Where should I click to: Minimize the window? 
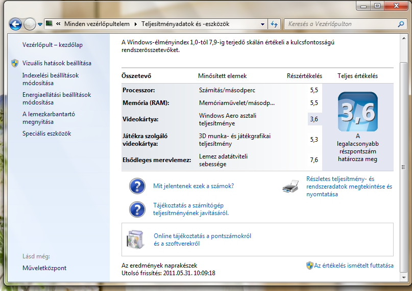pyautogui.click(x=363, y=6)
